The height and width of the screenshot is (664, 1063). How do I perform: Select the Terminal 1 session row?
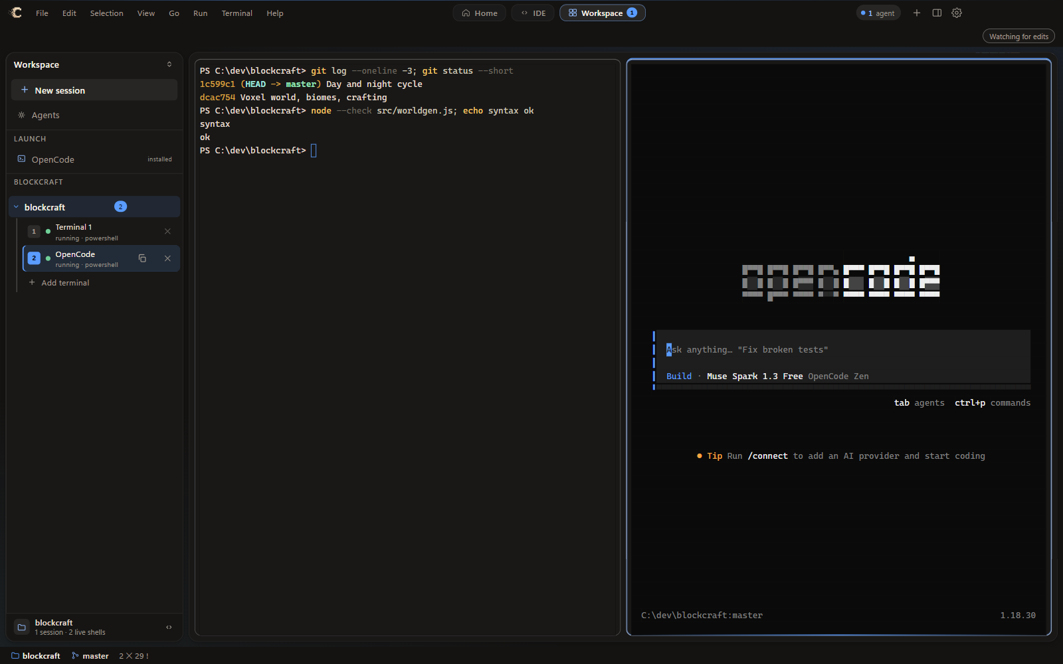[101, 232]
